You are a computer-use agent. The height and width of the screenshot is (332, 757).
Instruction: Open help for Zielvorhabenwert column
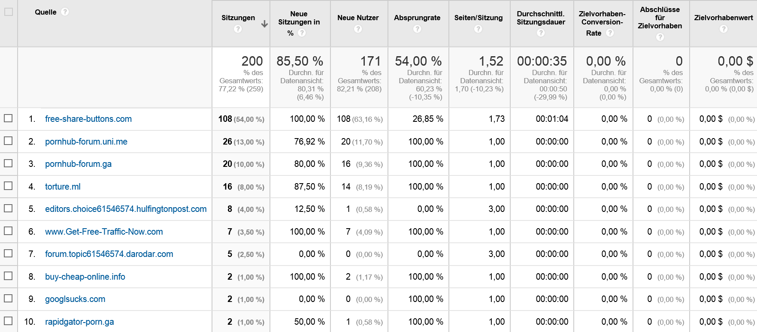coord(724,29)
